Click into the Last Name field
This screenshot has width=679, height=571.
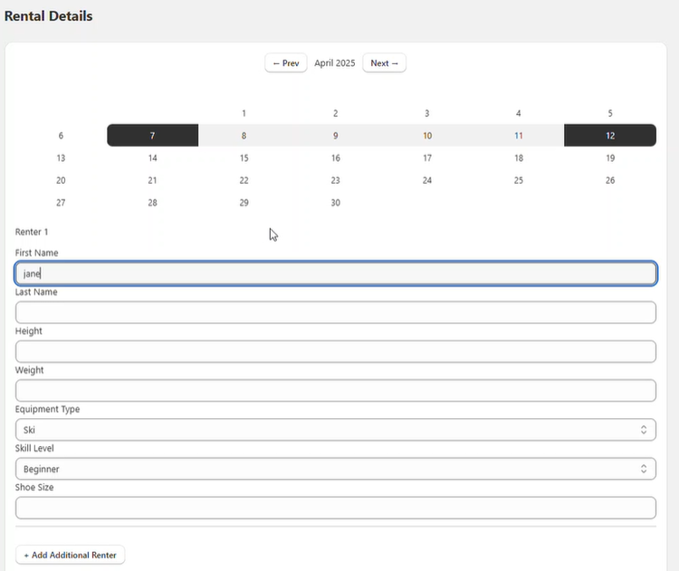(x=335, y=312)
